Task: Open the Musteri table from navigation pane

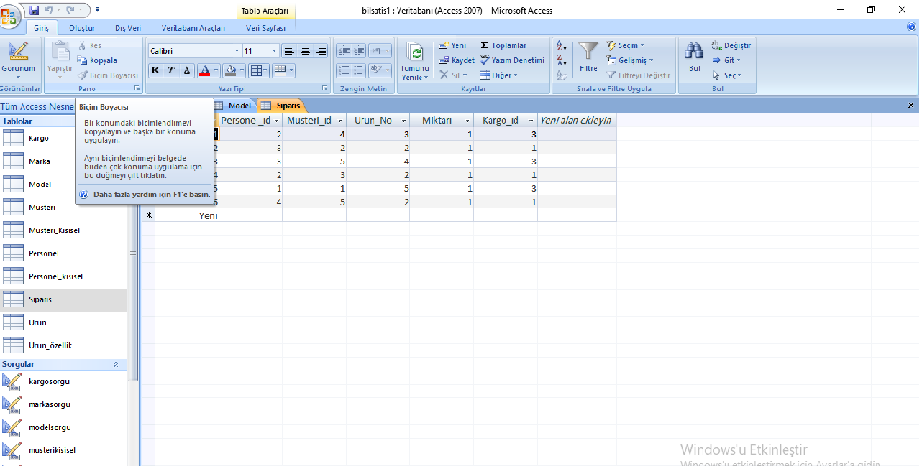Action: [42, 208]
